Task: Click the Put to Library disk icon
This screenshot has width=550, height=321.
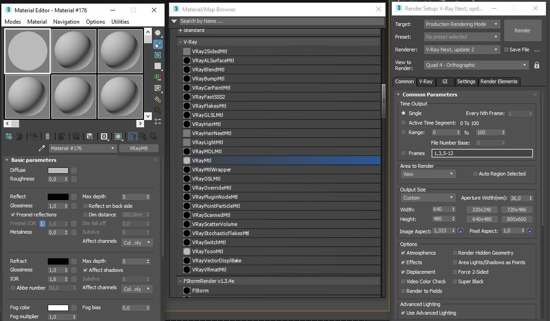Action: coord(90,136)
